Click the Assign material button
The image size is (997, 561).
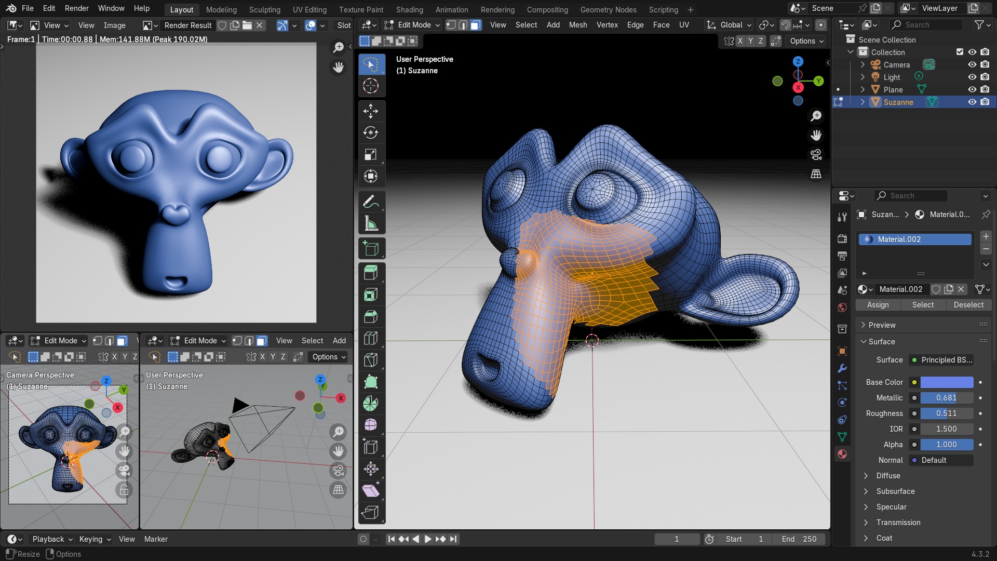click(x=878, y=305)
